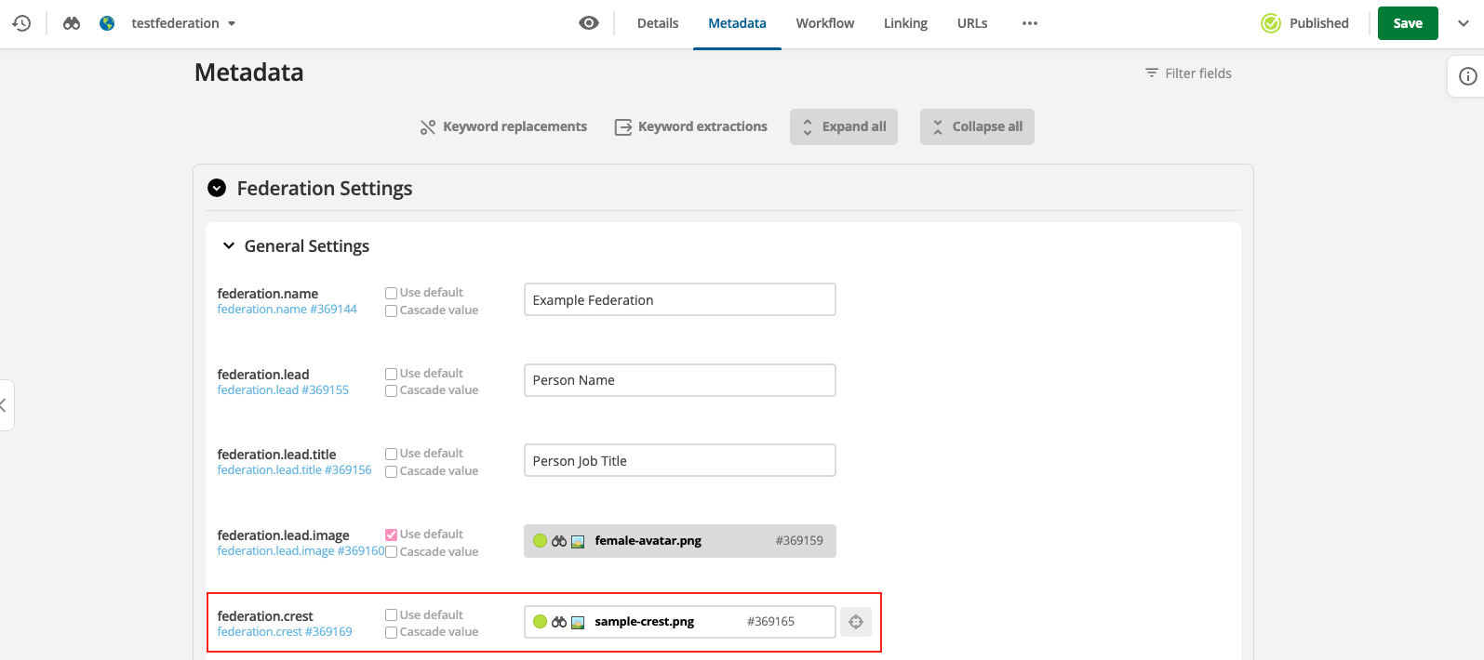
Task: Toggle Cascade value for federation.lead.title
Action: (x=392, y=471)
